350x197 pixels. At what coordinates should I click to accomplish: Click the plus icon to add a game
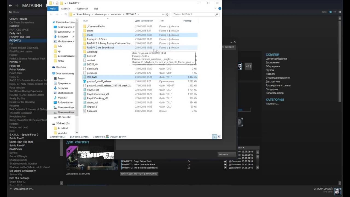click(x=11, y=189)
